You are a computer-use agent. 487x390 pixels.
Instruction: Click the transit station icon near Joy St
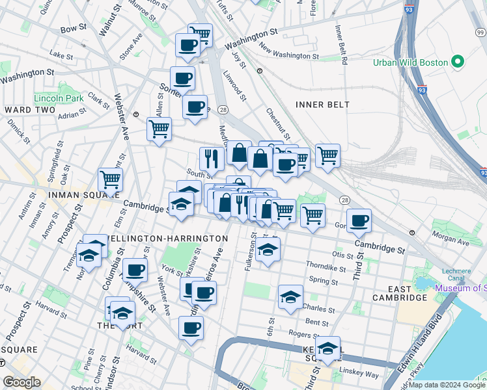point(260,71)
